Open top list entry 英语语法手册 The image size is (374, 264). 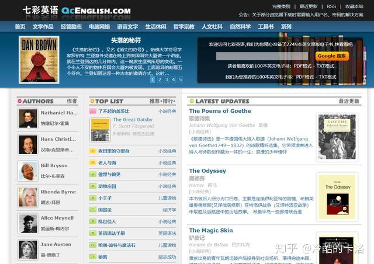[x=112, y=233]
